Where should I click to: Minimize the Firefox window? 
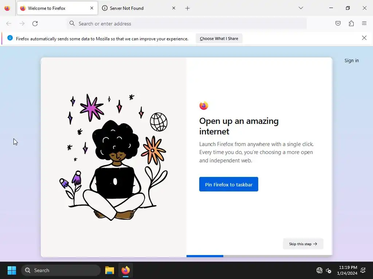(x=331, y=8)
